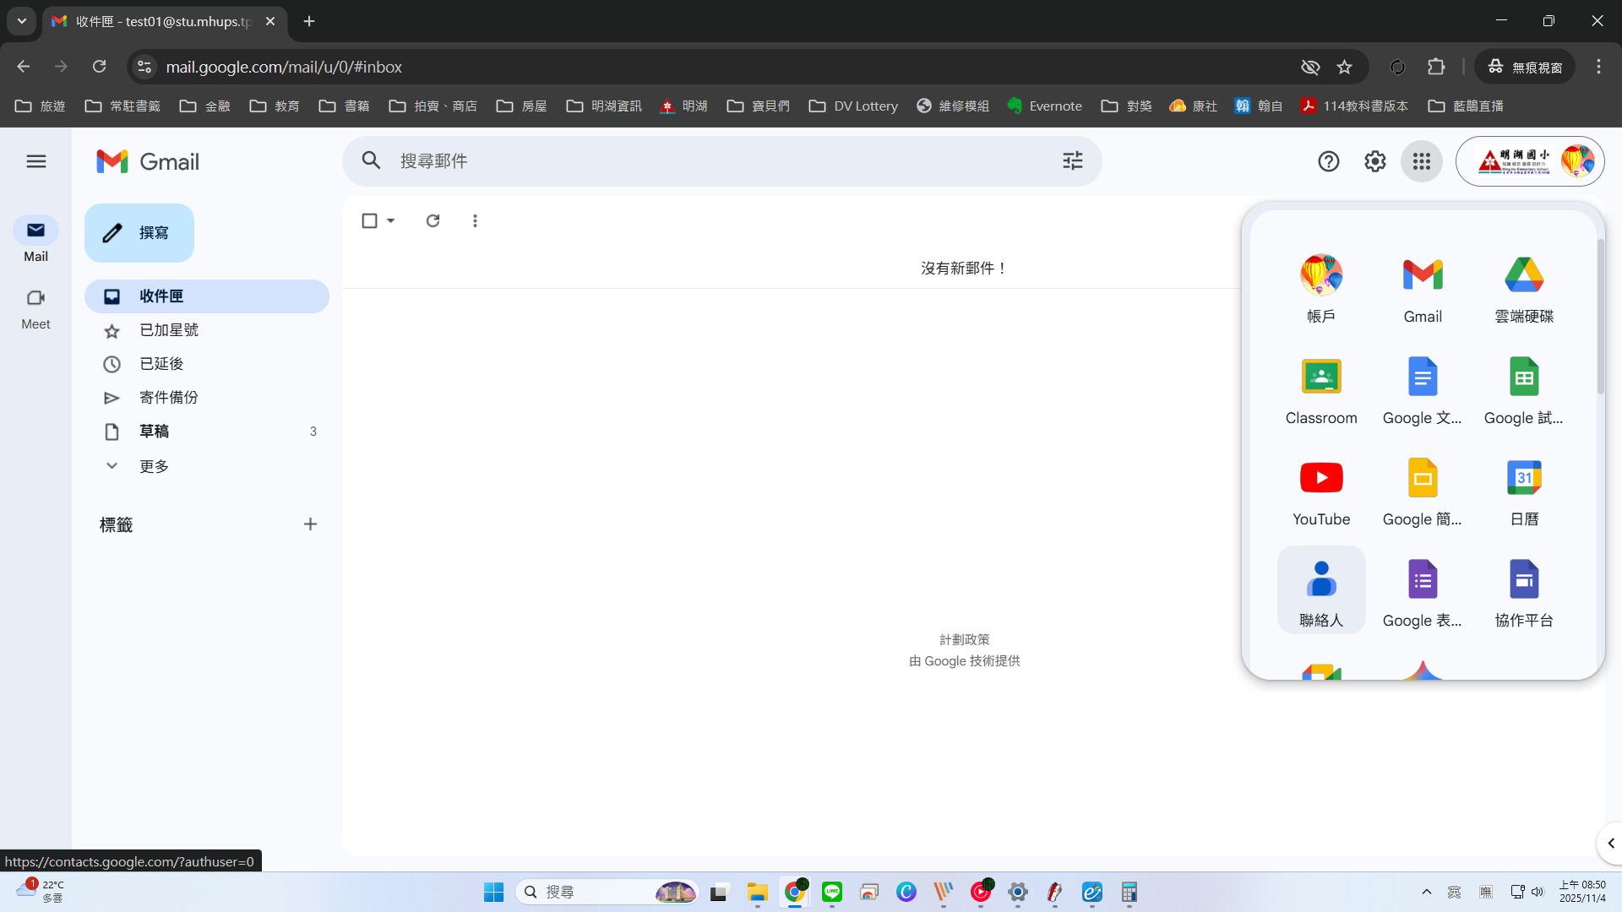
Task: Open the select checkbox dropdown arrow
Action: click(391, 220)
